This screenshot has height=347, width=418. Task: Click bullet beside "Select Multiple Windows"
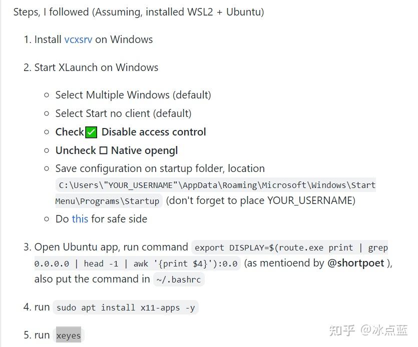point(47,95)
